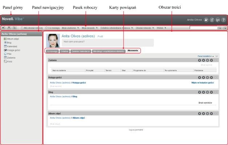Open the Zadania i kalendarze tab
Image resolution: width=228 pixels, height=145 pixels.
tap(81, 51)
